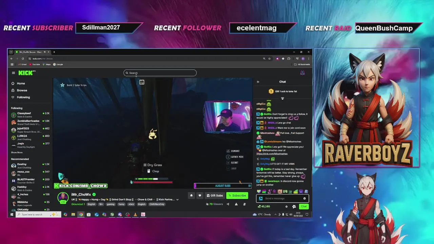Open Jnqiv channel in Following list
Screen dimensions: 434x244
pyautogui.click(x=30, y=145)
